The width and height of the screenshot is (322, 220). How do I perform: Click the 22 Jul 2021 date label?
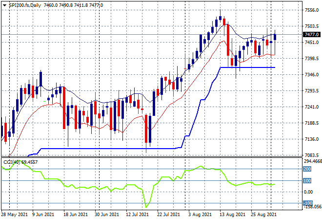[x=168, y=215]
